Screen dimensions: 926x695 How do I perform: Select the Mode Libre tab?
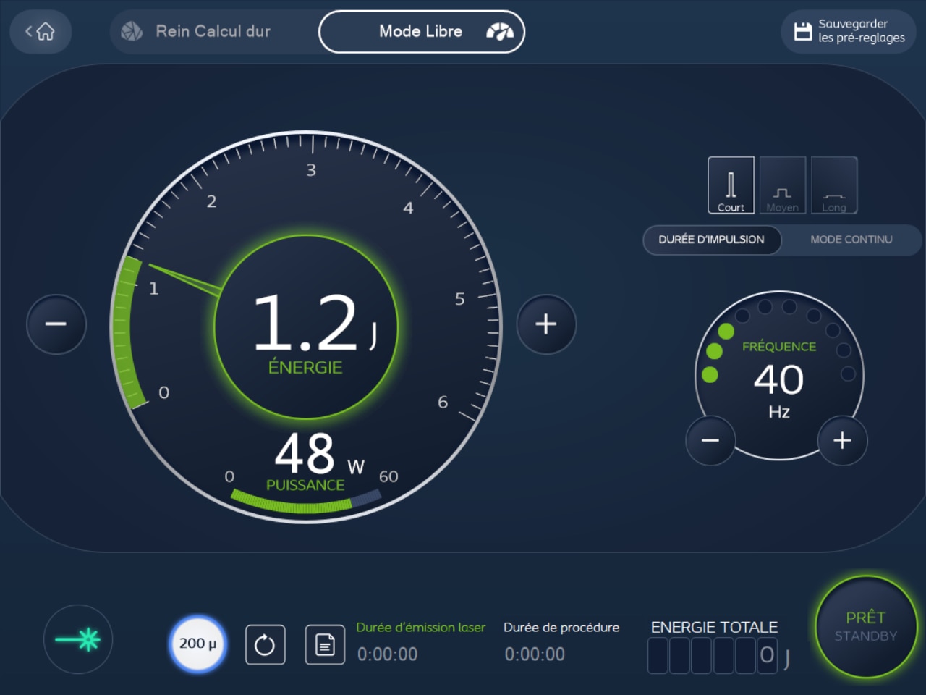(x=422, y=31)
